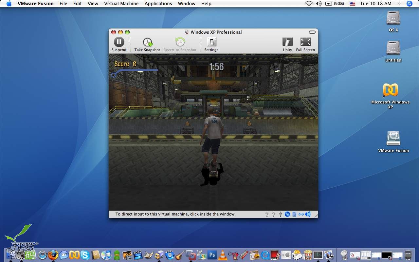
Task: Click the hard disk status icon
Action: [294, 214]
